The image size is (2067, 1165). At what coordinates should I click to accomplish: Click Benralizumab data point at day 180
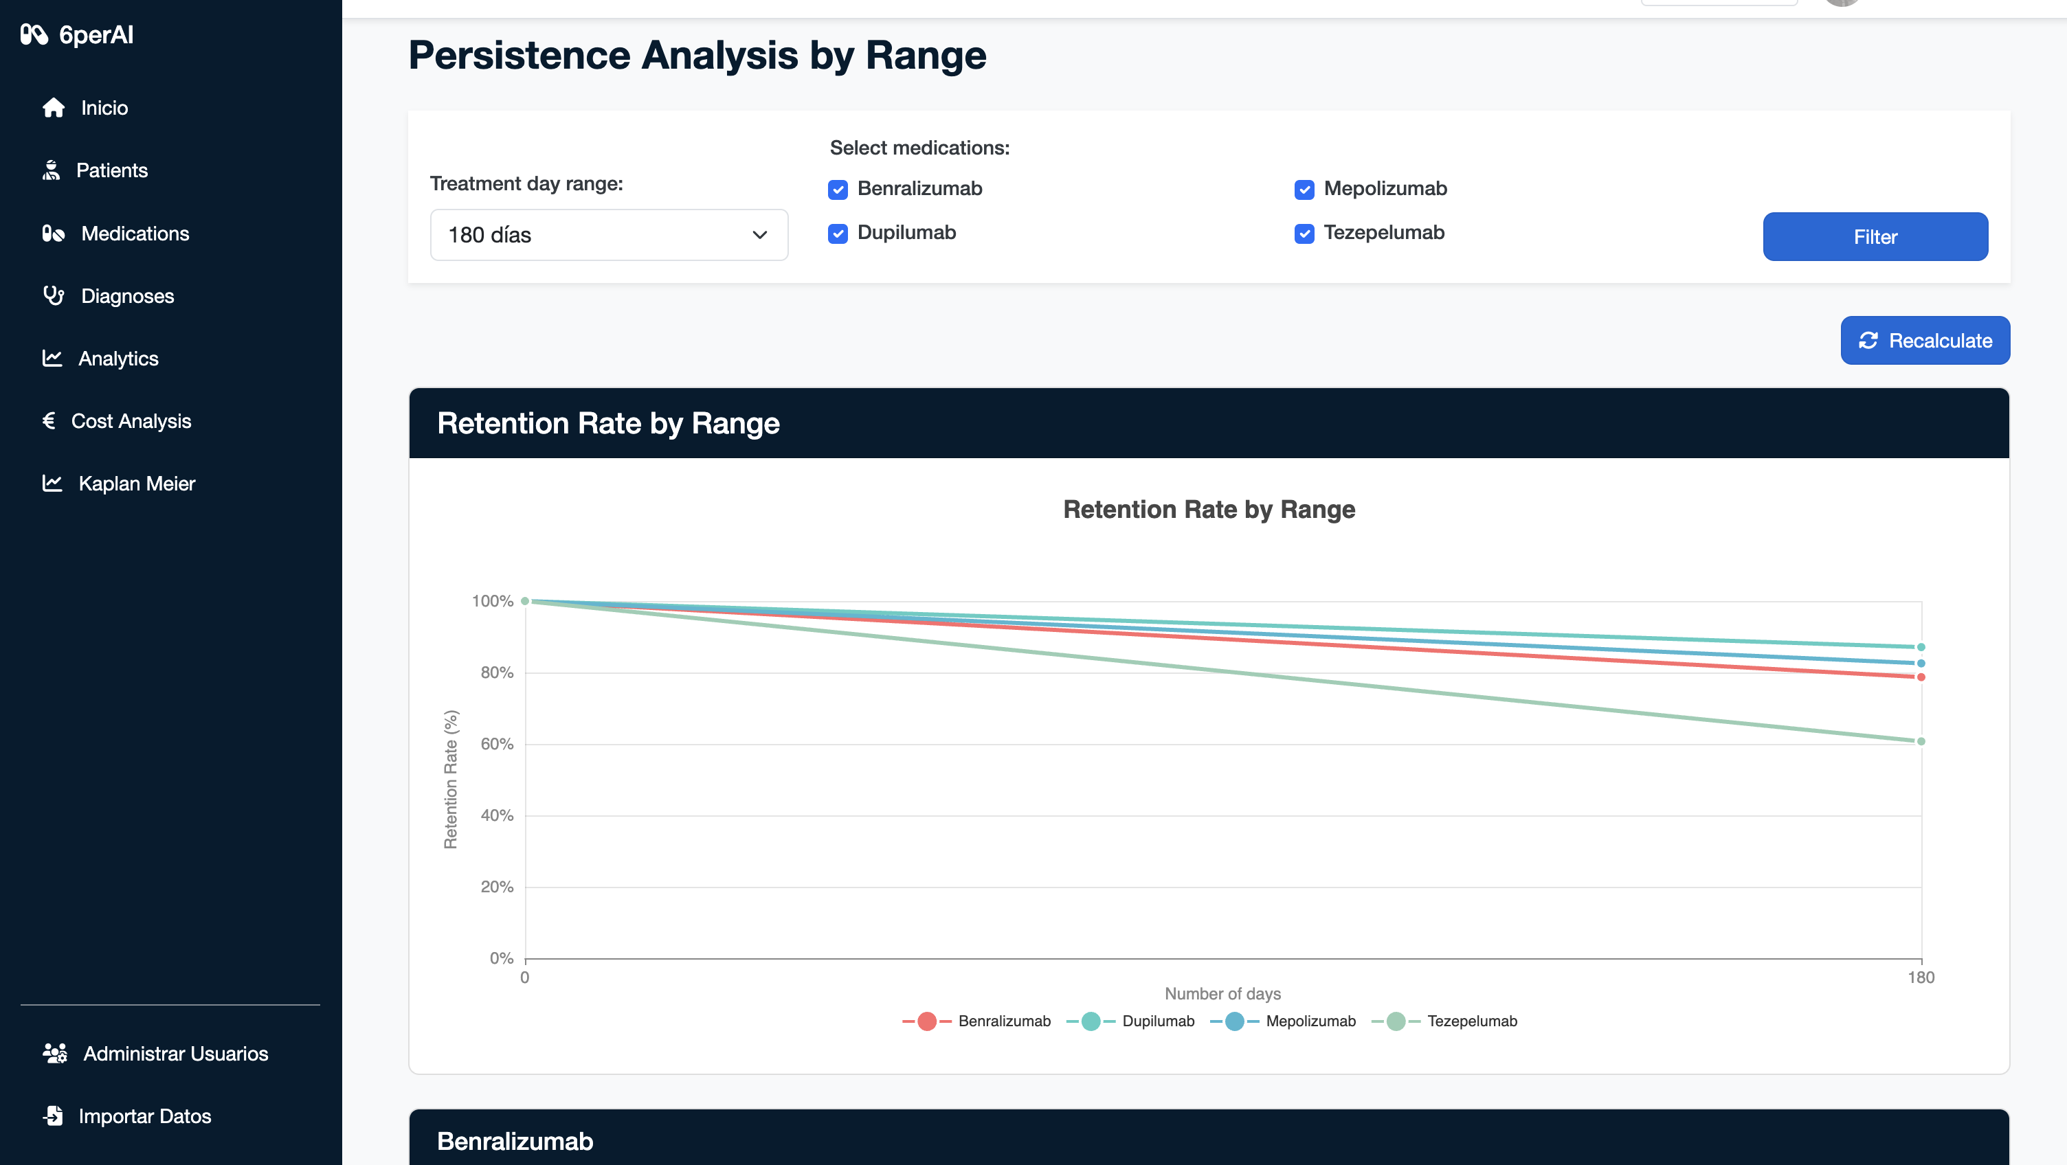[x=1921, y=677]
